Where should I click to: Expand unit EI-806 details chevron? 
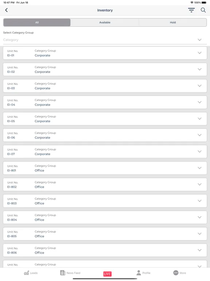[199, 250]
